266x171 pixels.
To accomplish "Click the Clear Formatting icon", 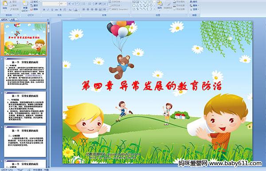I will tap(78, 4).
